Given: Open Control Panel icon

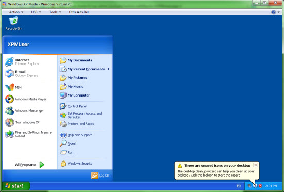Looking at the screenshot, I should click(x=63, y=106).
